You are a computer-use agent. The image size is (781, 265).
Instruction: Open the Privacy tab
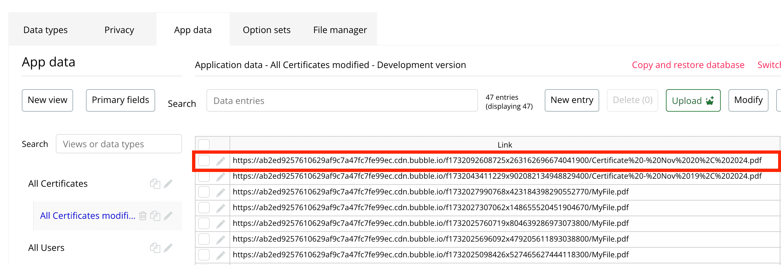tap(119, 30)
